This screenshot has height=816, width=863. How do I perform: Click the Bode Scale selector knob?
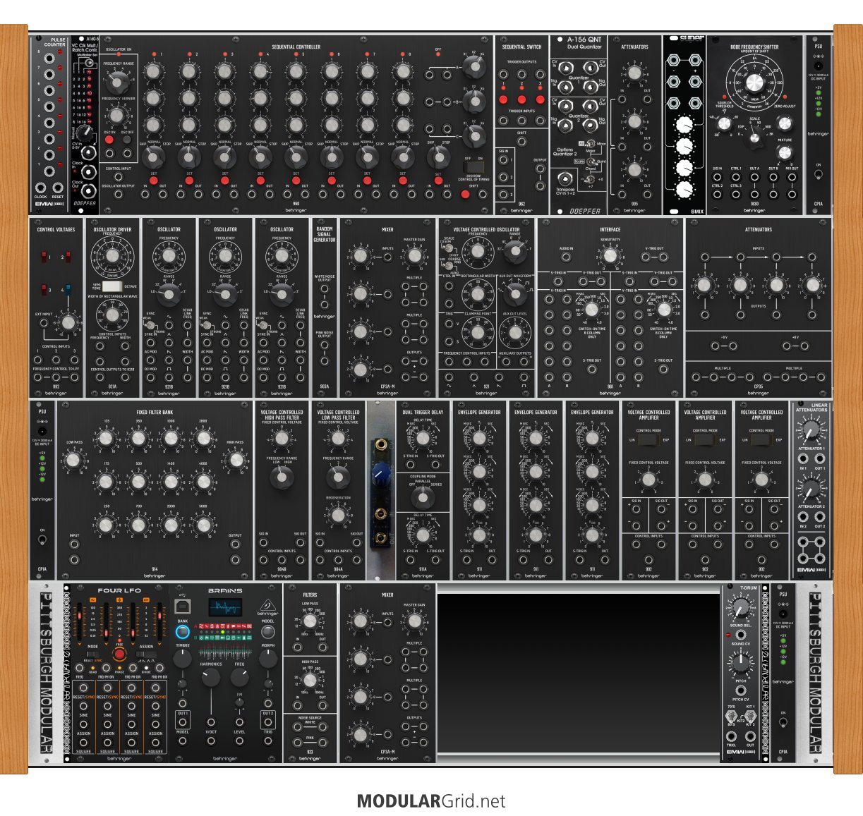tap(754, 138)
